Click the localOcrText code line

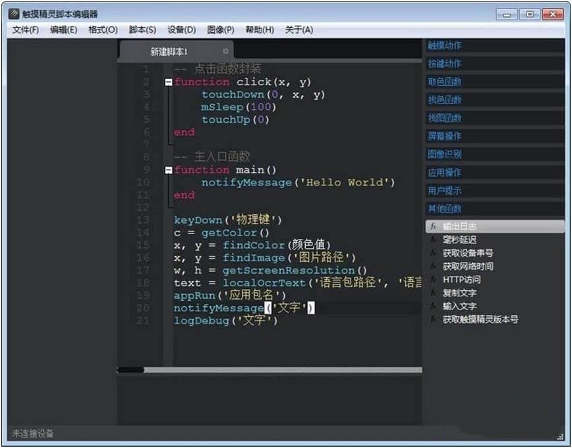coord(298,283)
